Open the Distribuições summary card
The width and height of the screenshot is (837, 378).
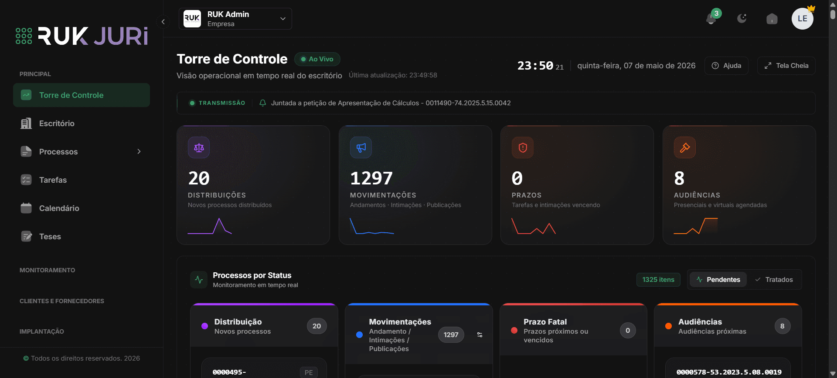253,185
